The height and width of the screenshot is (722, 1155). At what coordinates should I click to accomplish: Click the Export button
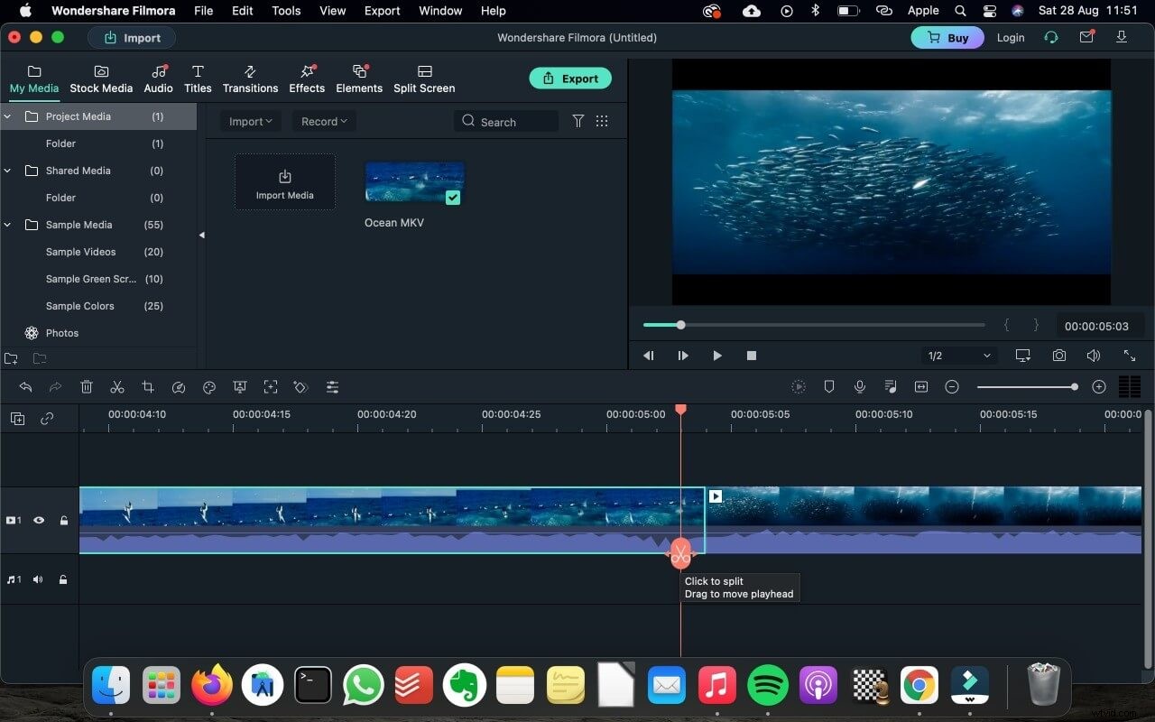pos(570,78)
